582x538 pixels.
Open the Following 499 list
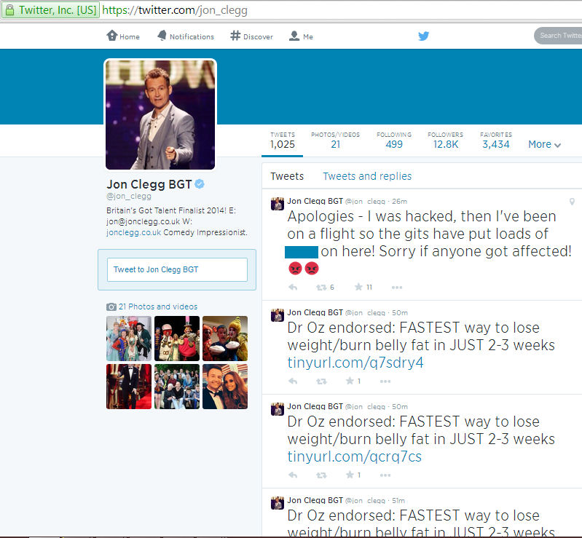click(394, 141)
